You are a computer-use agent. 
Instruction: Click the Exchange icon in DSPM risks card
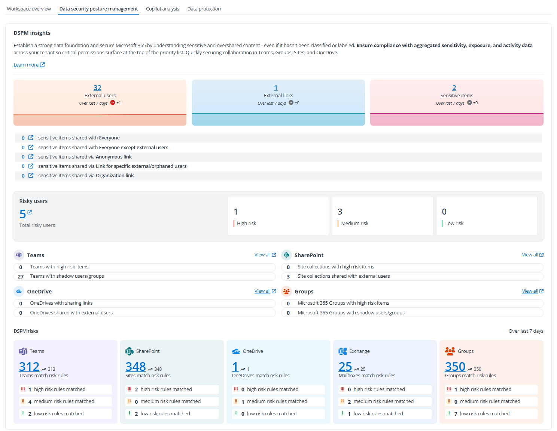(342, 351)
